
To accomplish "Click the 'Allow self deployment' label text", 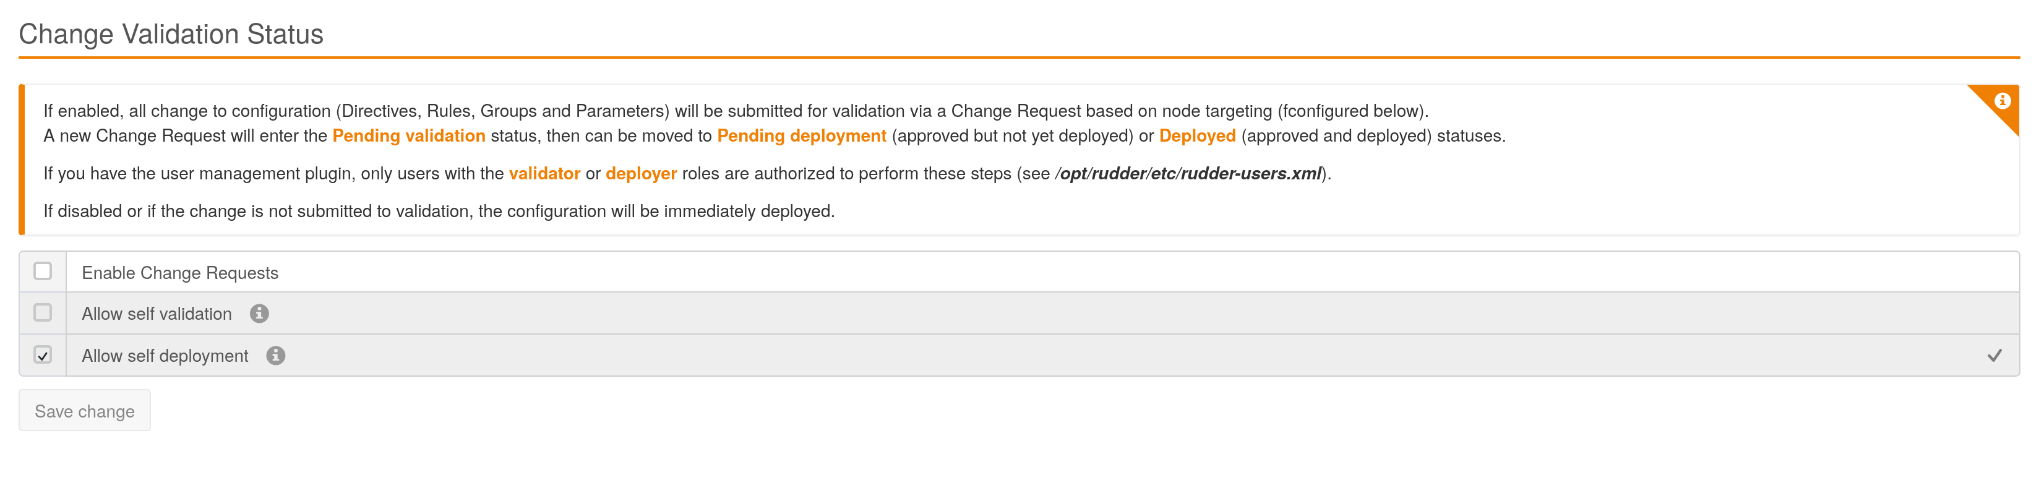I will [165, 356].
